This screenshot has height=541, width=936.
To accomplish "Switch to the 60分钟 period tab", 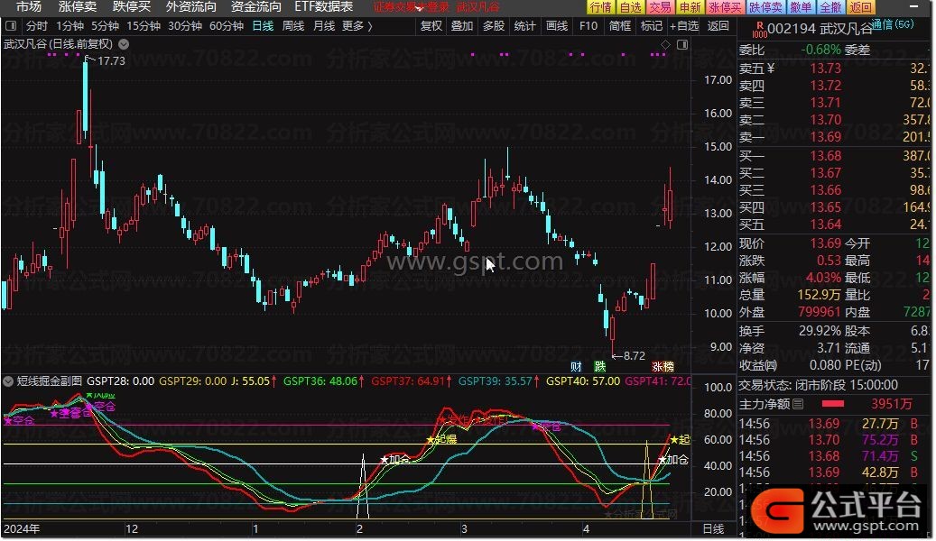I will [227, 26].
